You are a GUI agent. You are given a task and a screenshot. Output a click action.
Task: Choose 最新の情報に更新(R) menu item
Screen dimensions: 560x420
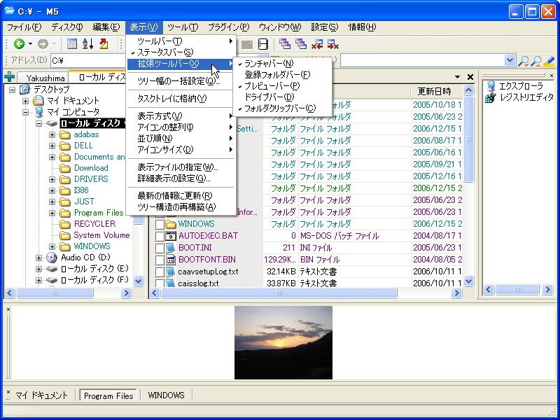[x=181, y=196]
